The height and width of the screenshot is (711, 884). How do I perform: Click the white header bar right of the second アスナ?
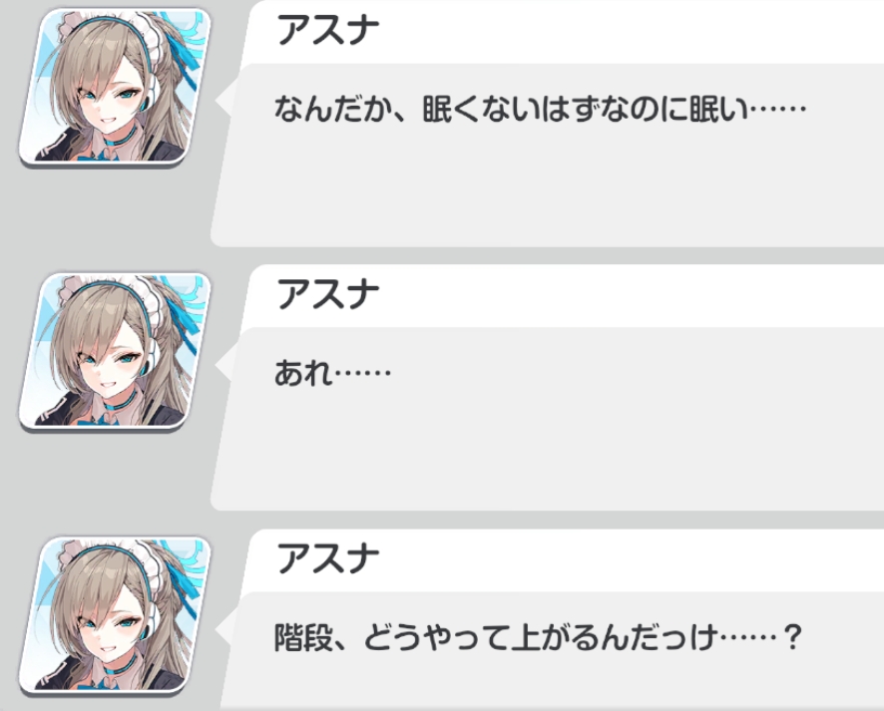tap(632, 295)
